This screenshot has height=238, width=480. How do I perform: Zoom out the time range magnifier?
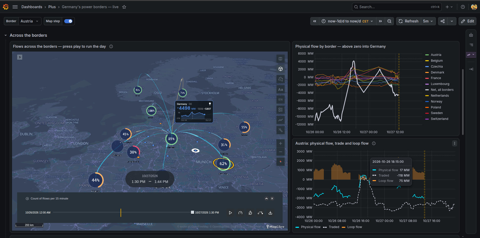tap(389, 21)
